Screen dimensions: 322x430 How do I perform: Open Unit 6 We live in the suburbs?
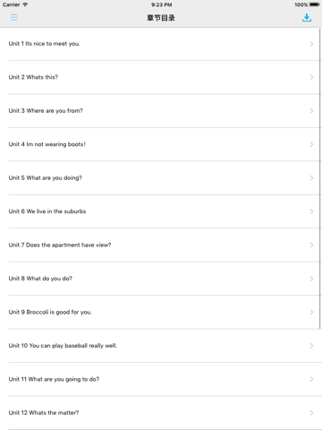(x=161, y=211)
